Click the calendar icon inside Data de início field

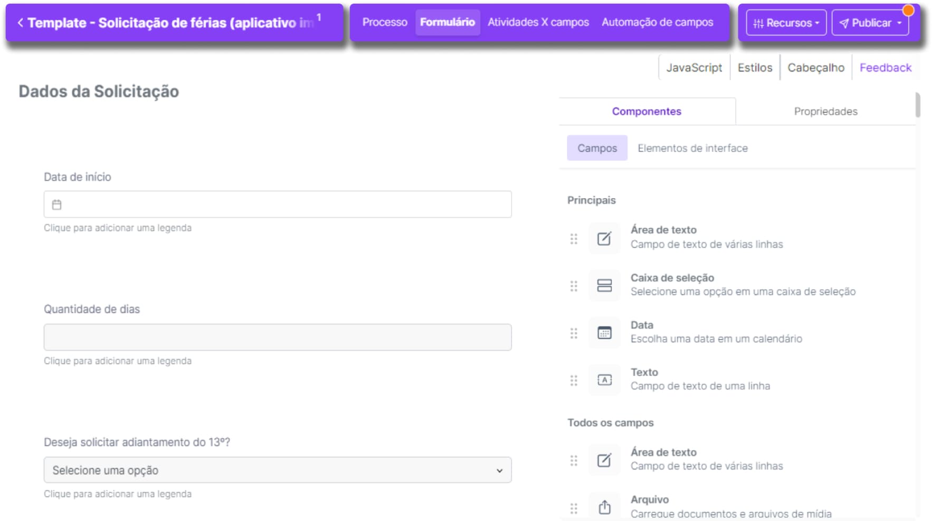57,204
